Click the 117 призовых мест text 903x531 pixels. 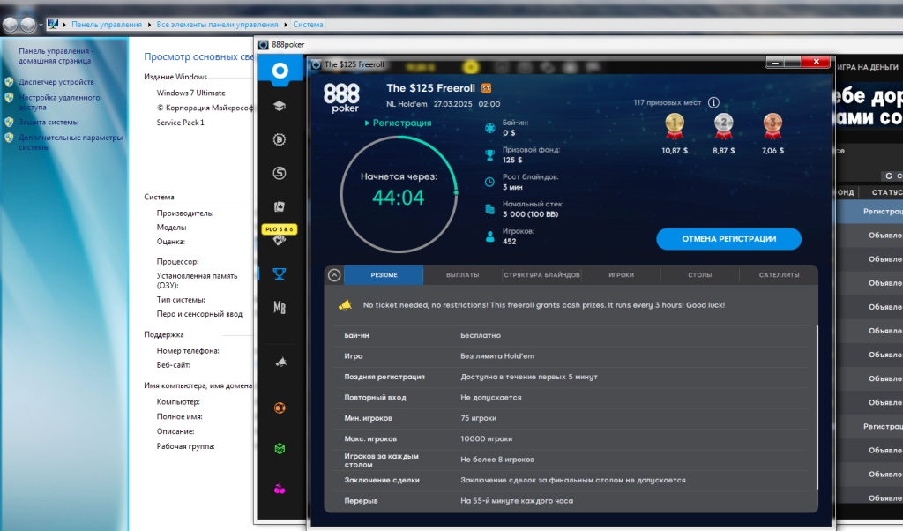tap(668, 102)
